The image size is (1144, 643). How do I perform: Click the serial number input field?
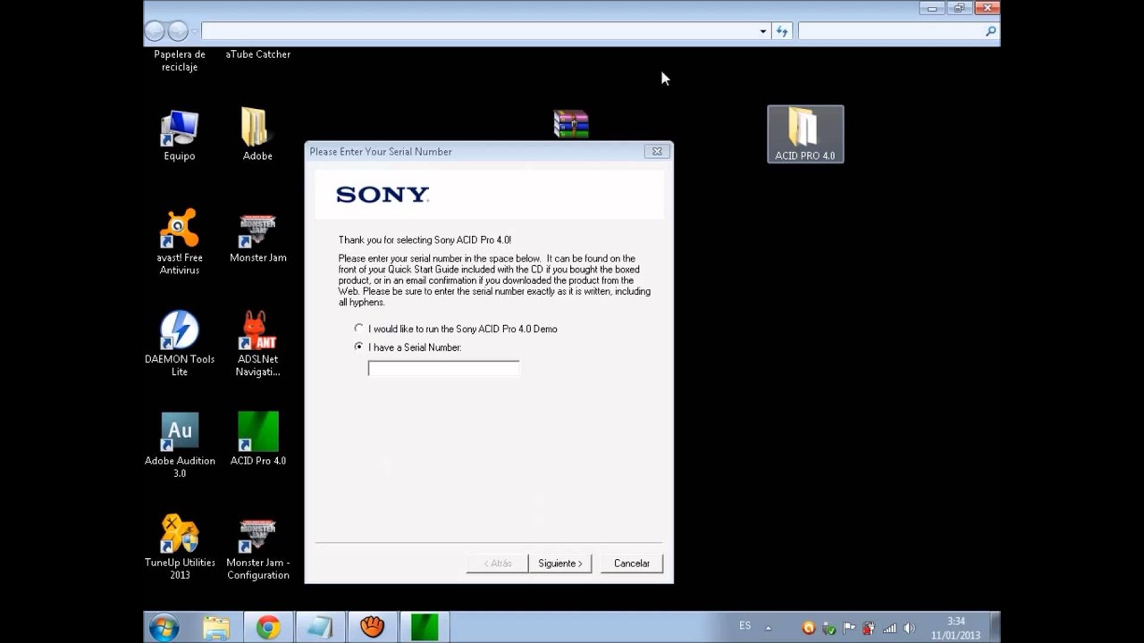pos(443,368)
